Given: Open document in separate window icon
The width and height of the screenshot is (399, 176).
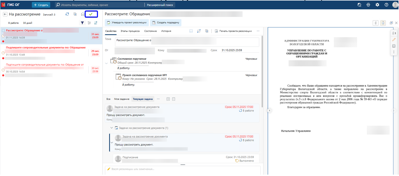Looking at the screenshot, I should pos(391,23).
